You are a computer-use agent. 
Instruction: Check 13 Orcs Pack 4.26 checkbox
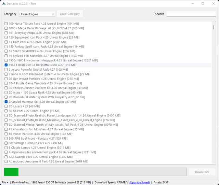tap(6, 42)
